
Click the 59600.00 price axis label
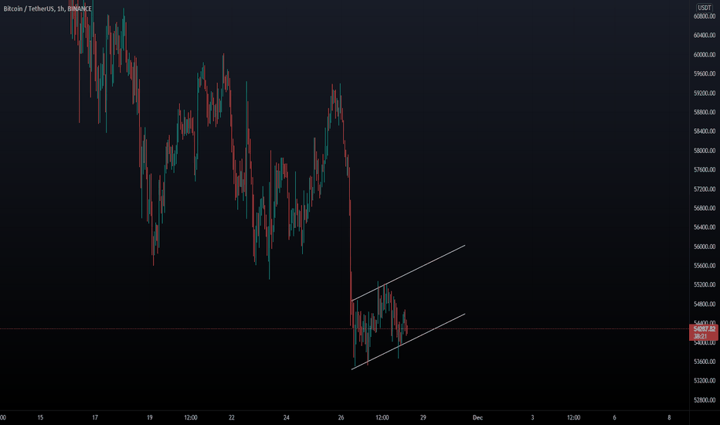705,73
